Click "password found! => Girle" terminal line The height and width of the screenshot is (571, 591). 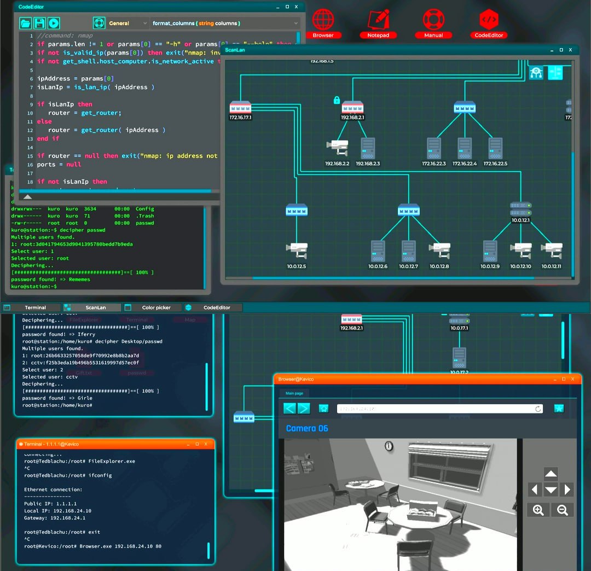57,398
